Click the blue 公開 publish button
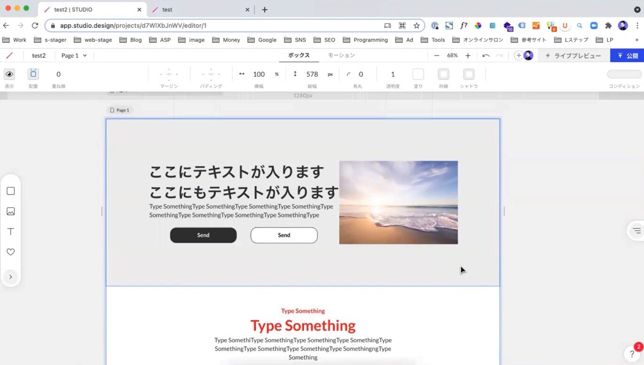Viewport: 644px width, 365px height. pyautogui.click(x=627, y=56)
